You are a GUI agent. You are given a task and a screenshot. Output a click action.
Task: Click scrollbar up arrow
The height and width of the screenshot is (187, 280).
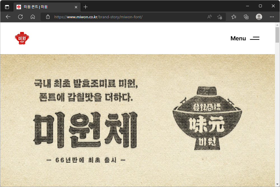point(277,25)
